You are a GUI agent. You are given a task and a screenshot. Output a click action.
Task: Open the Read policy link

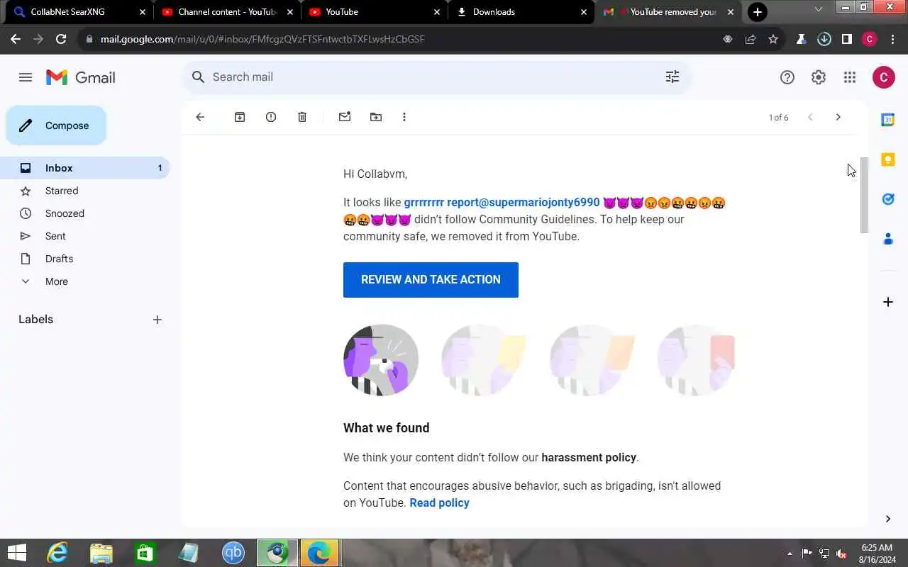pos(439,503)
